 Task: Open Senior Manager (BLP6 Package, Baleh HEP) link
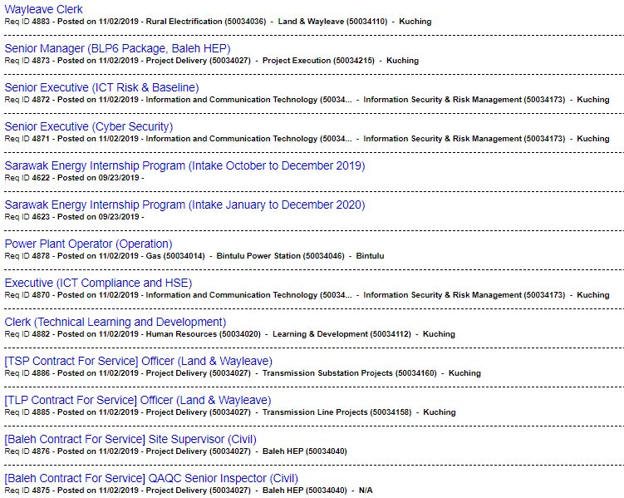pos(117,48)
